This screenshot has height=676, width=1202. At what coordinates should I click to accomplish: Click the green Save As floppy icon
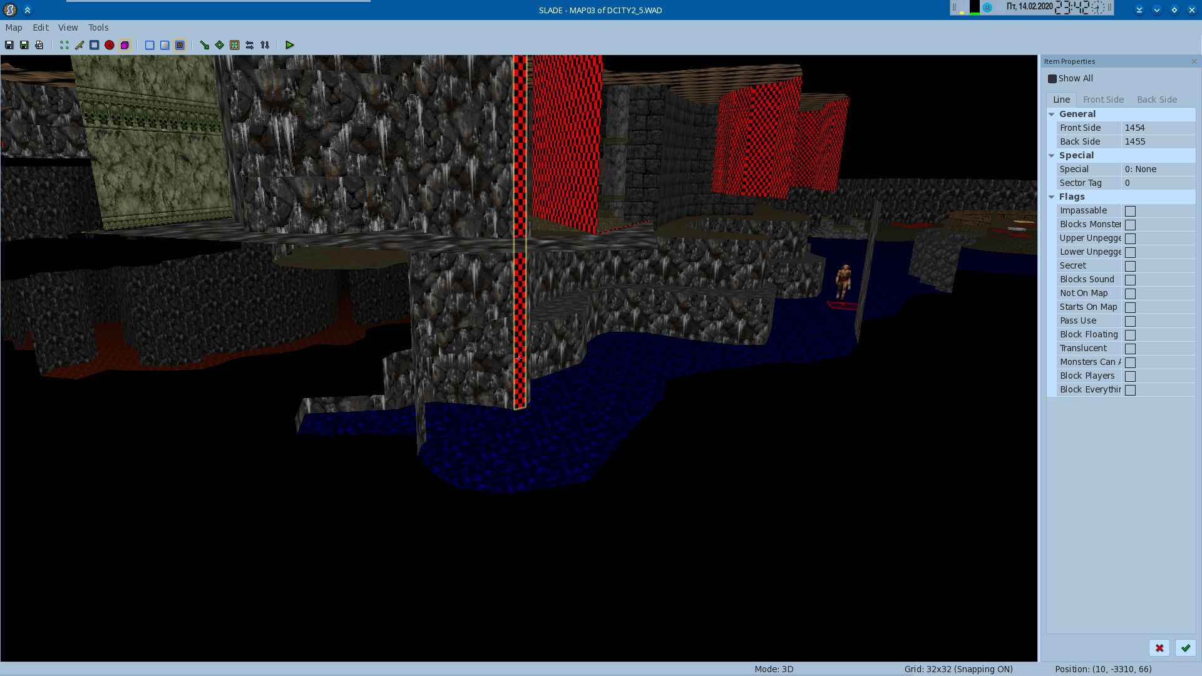click(24, 45)
